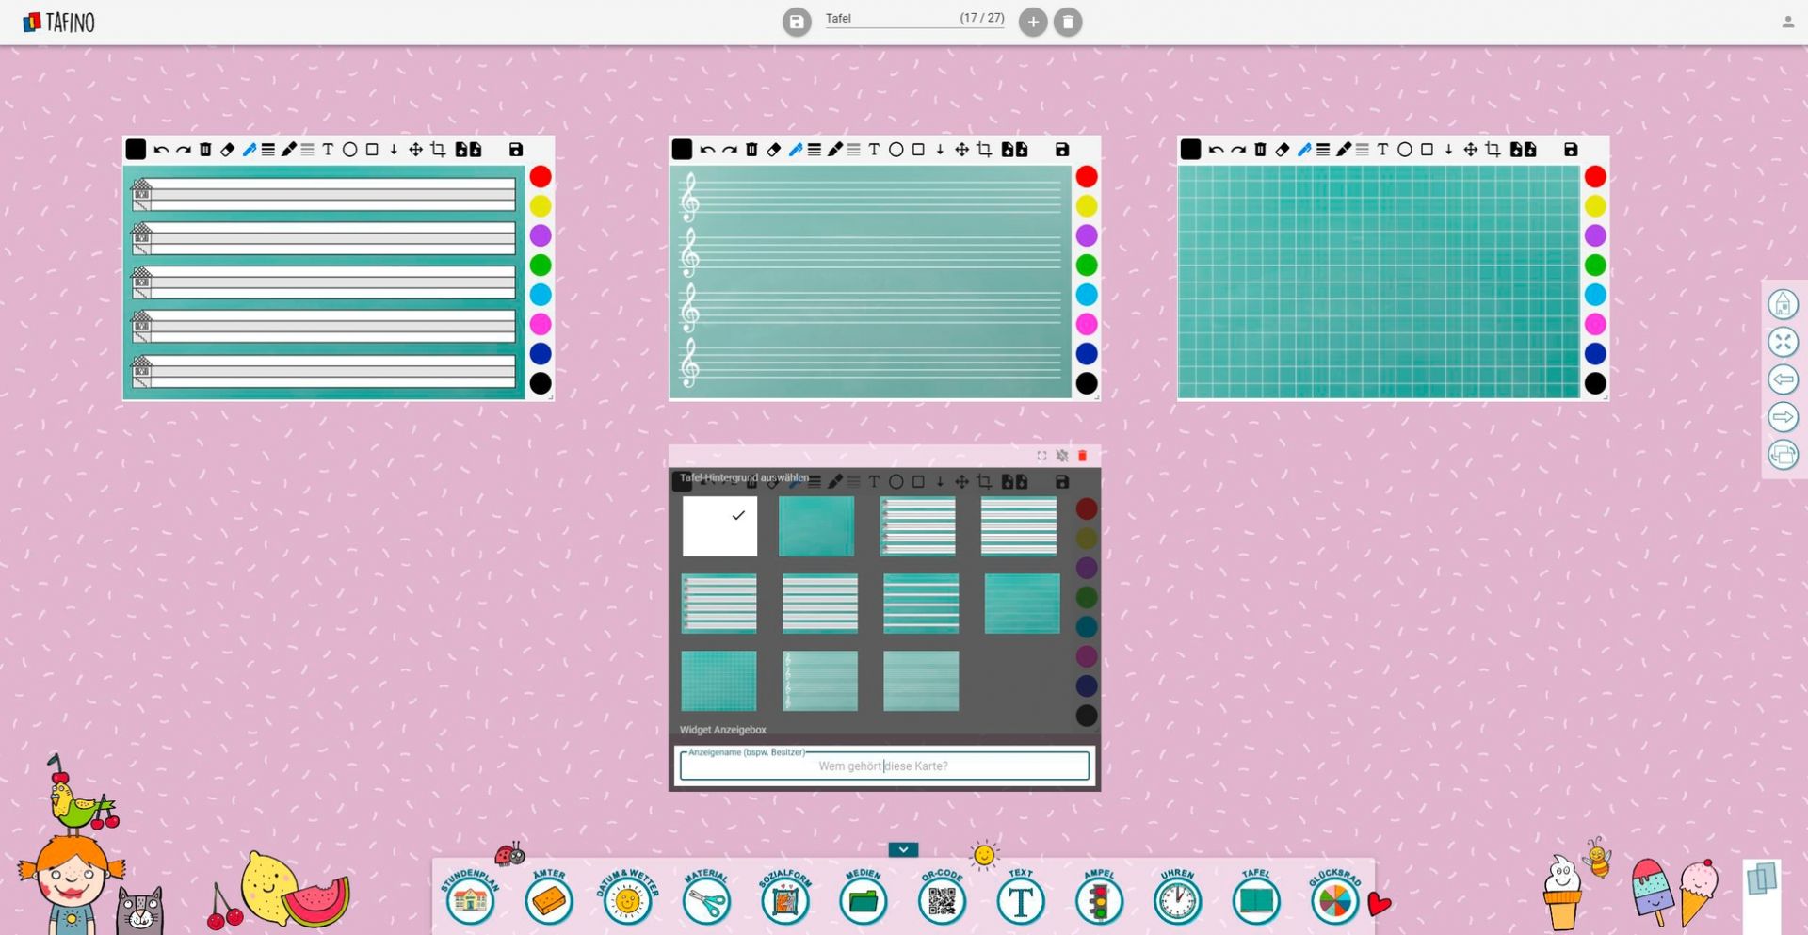The height and width of the screenshot is (935, 1808).
Task: Open the Ämter widget
Action: click(x=549, y=901)
